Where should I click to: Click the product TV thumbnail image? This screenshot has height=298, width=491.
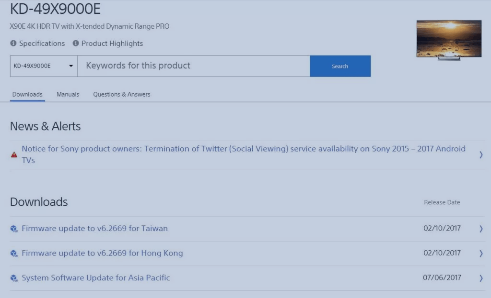449,39
